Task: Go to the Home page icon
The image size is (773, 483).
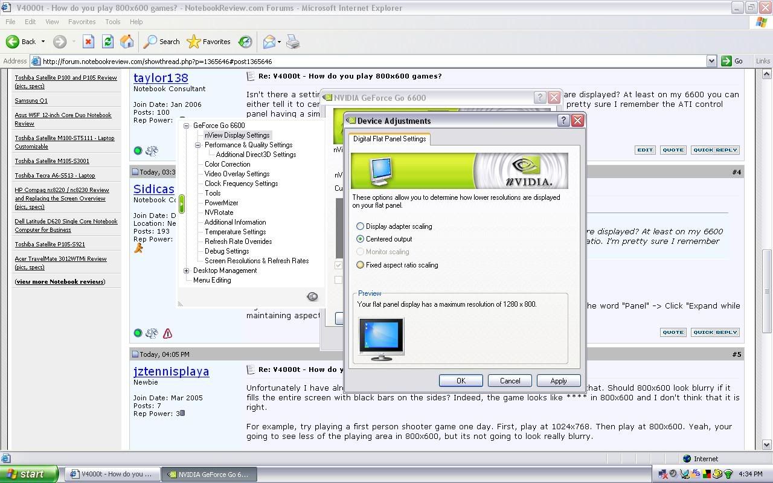Action: (x=127, y=42)
